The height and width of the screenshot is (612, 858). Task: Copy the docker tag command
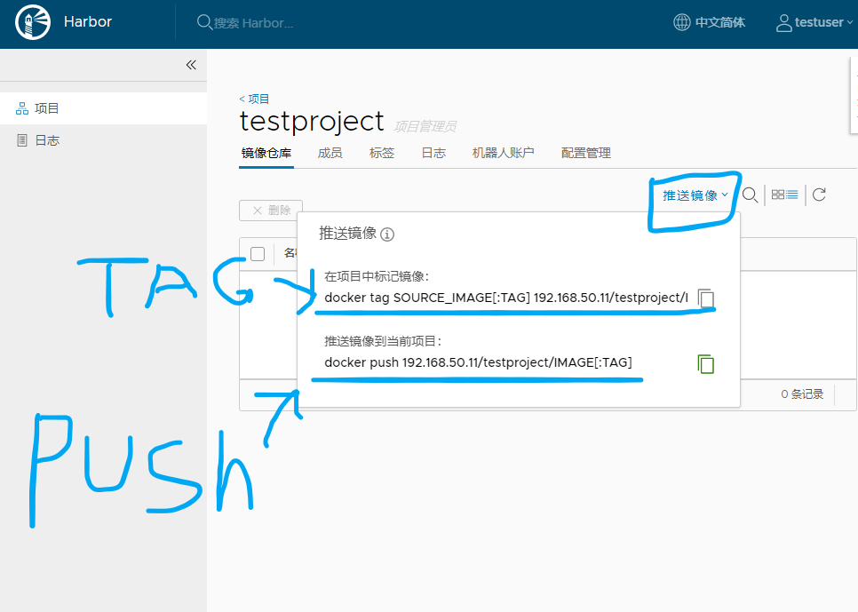706,298
